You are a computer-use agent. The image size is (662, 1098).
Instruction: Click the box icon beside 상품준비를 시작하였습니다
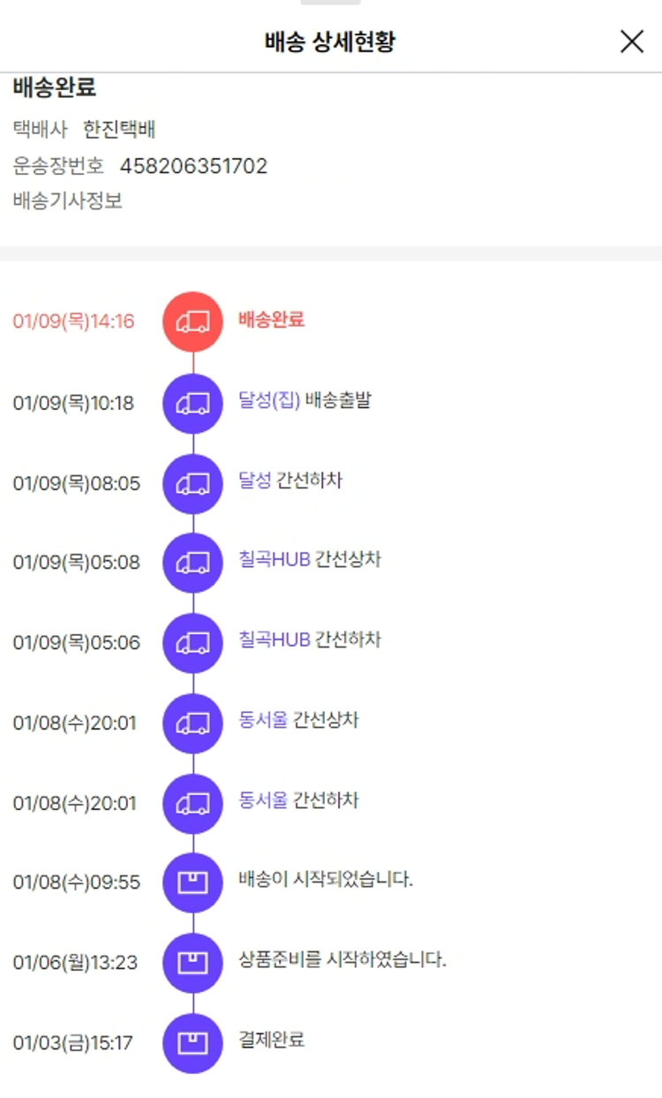tap(192, 962)
